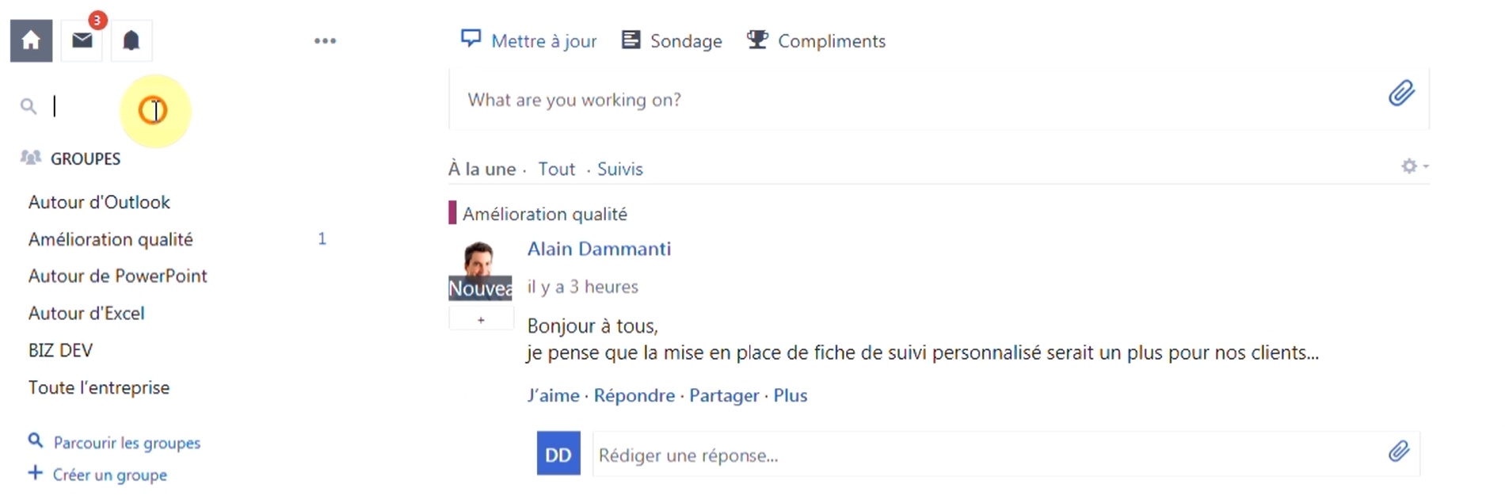Select the Mettre à jour tab

coord(528,40)
